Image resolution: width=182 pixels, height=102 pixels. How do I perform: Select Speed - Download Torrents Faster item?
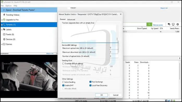tap(29, 10)
